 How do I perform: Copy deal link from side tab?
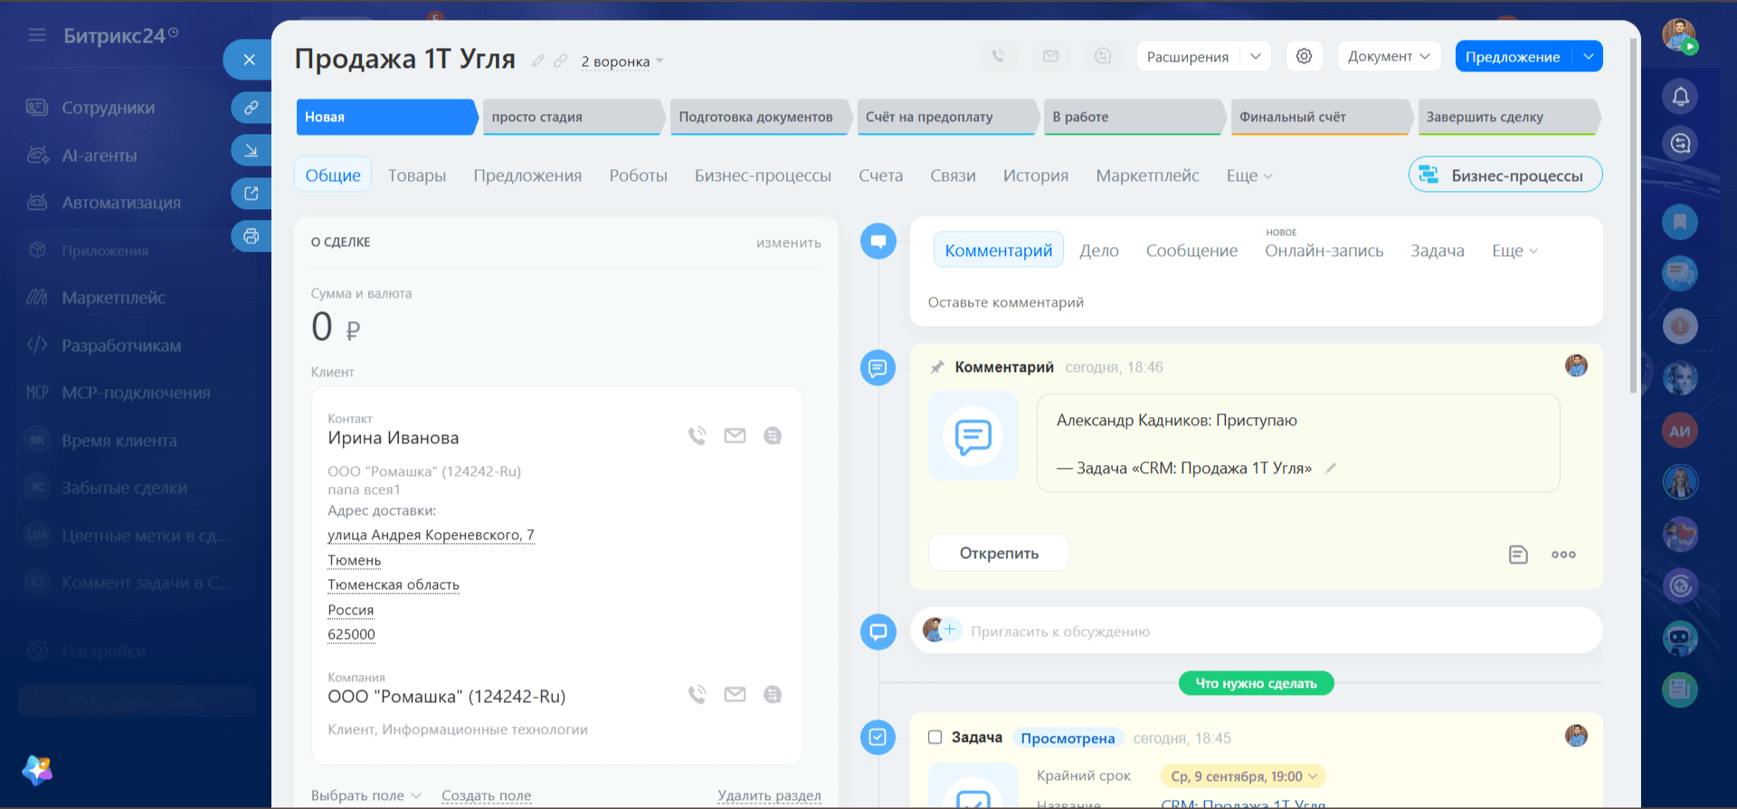[x=252, y=107]
